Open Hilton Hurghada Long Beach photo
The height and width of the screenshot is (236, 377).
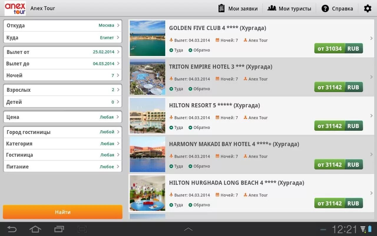[148, 193]
